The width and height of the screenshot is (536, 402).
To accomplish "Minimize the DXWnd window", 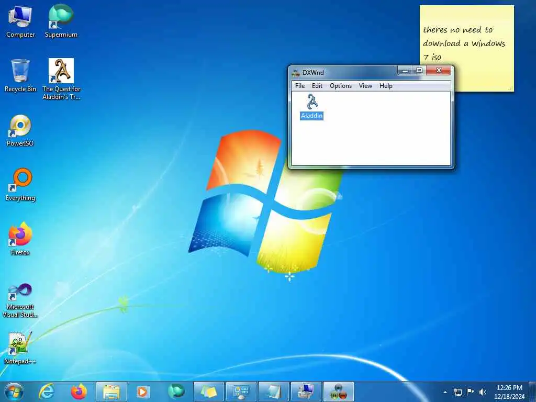I will tap(405, 71).
